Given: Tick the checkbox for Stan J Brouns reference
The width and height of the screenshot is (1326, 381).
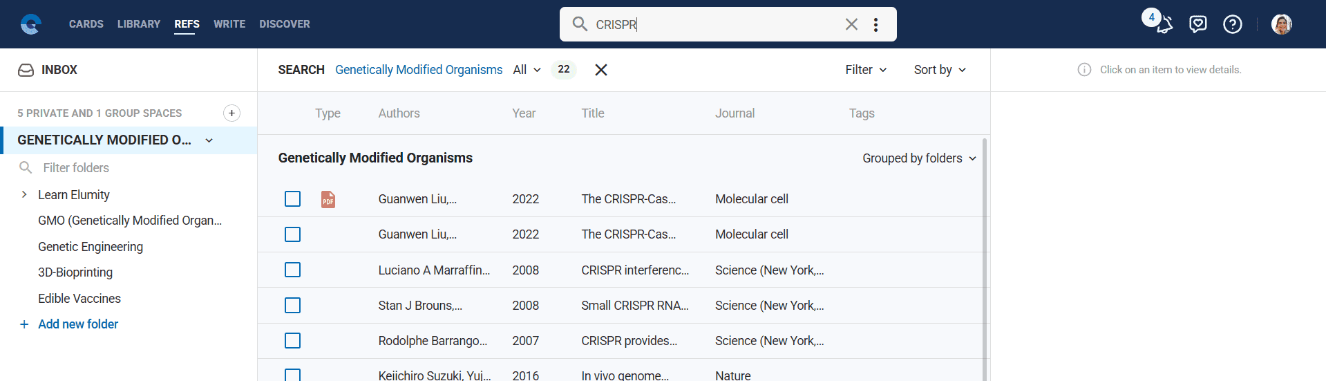Looking at the screenshot, I should pos(293,305).
